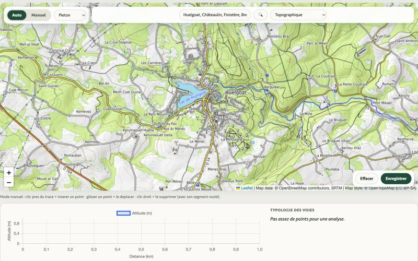Click the La Petite Coudraie place label

coord(352,84)
